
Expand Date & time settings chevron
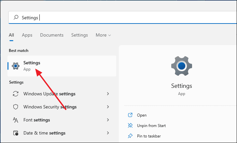[x=108, y=133]
